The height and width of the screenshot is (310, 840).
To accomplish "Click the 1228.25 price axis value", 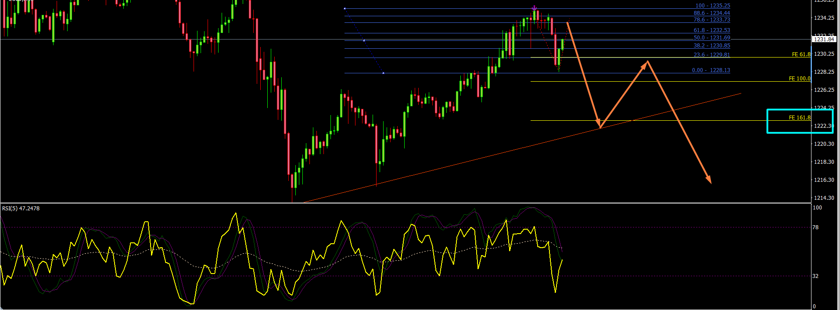I will coord(824,72).
